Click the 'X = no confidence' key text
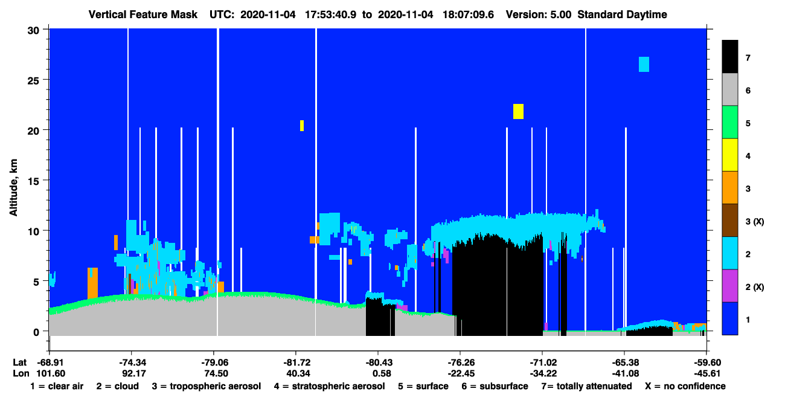Viewport: 785px width, 403px height. pos(685,386)
